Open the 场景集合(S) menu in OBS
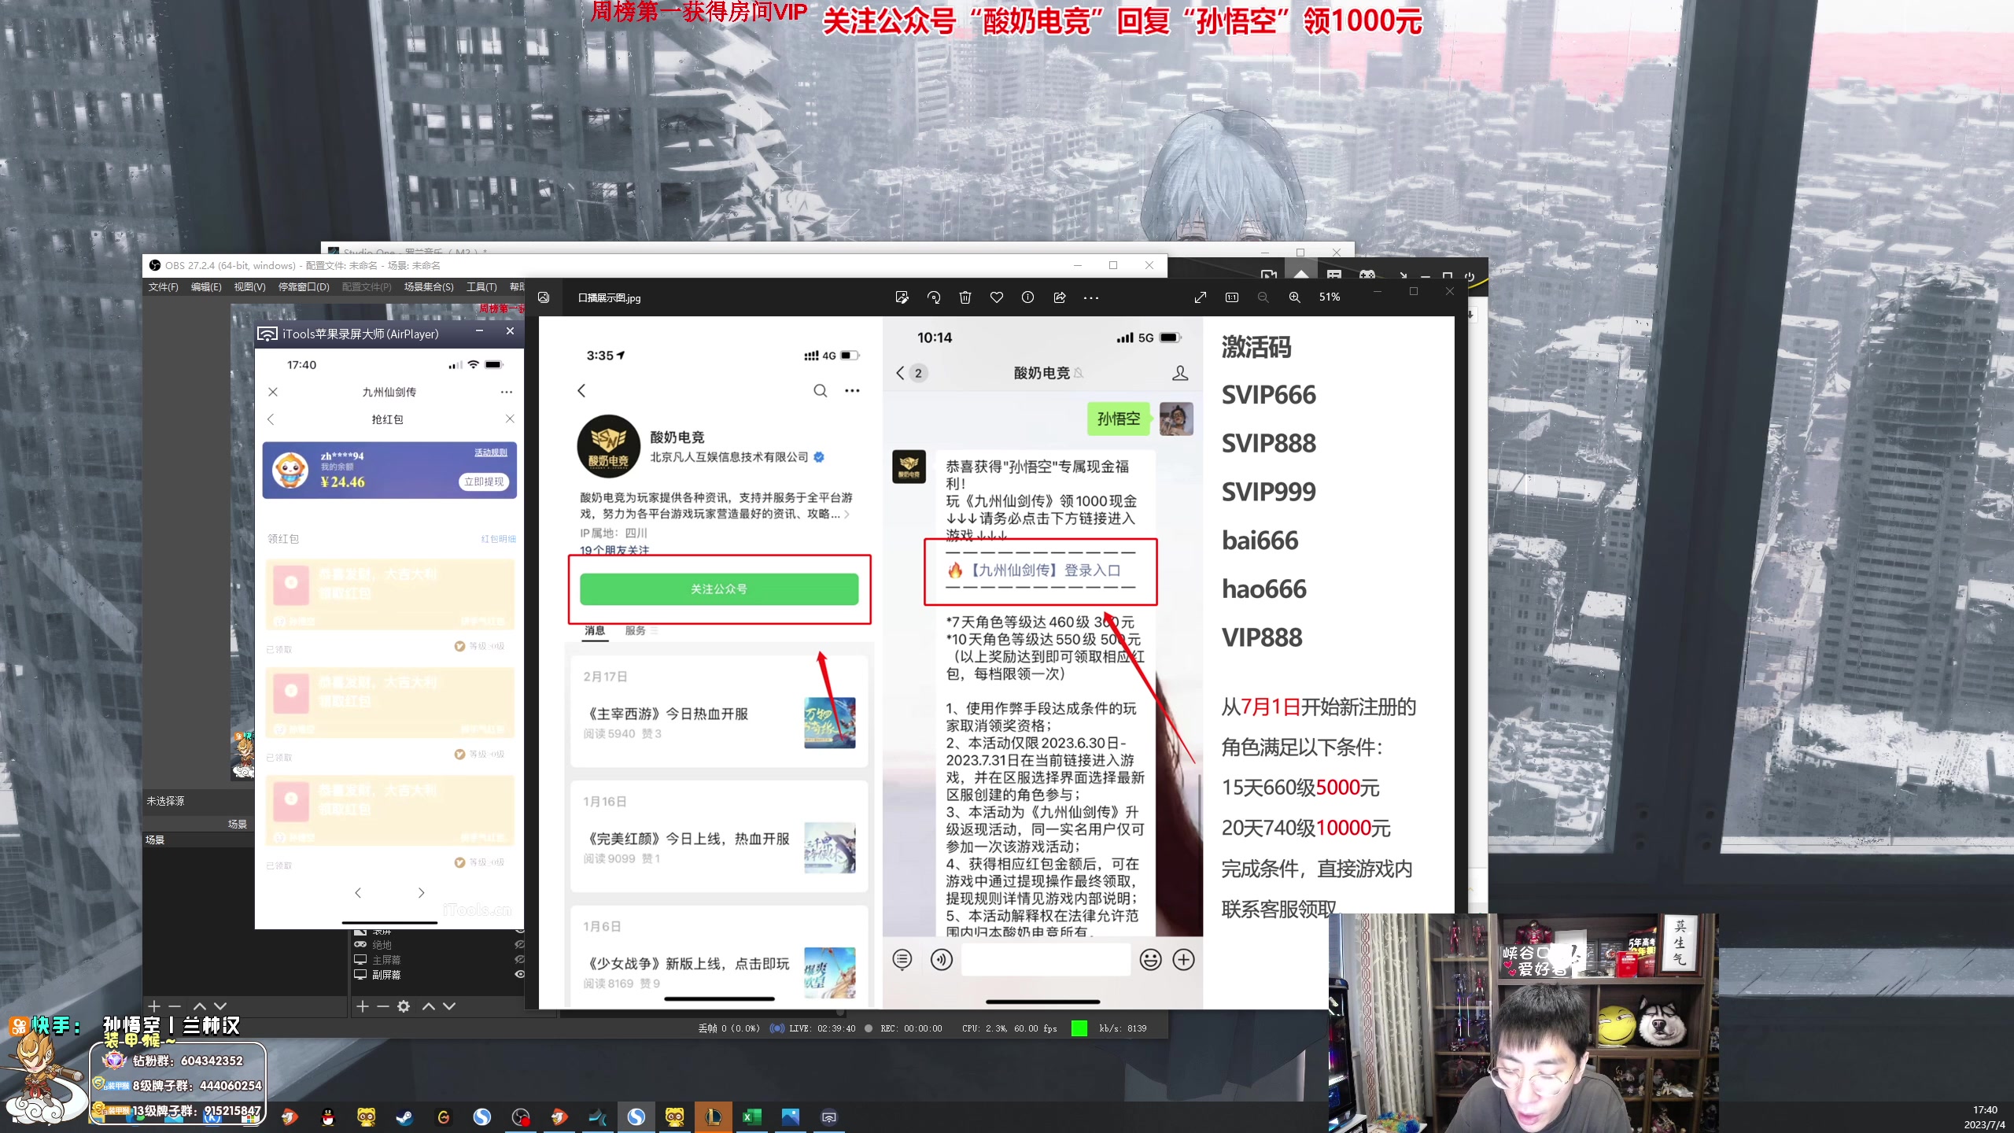Screen dimensions: 2014x1133 point(429,287)
